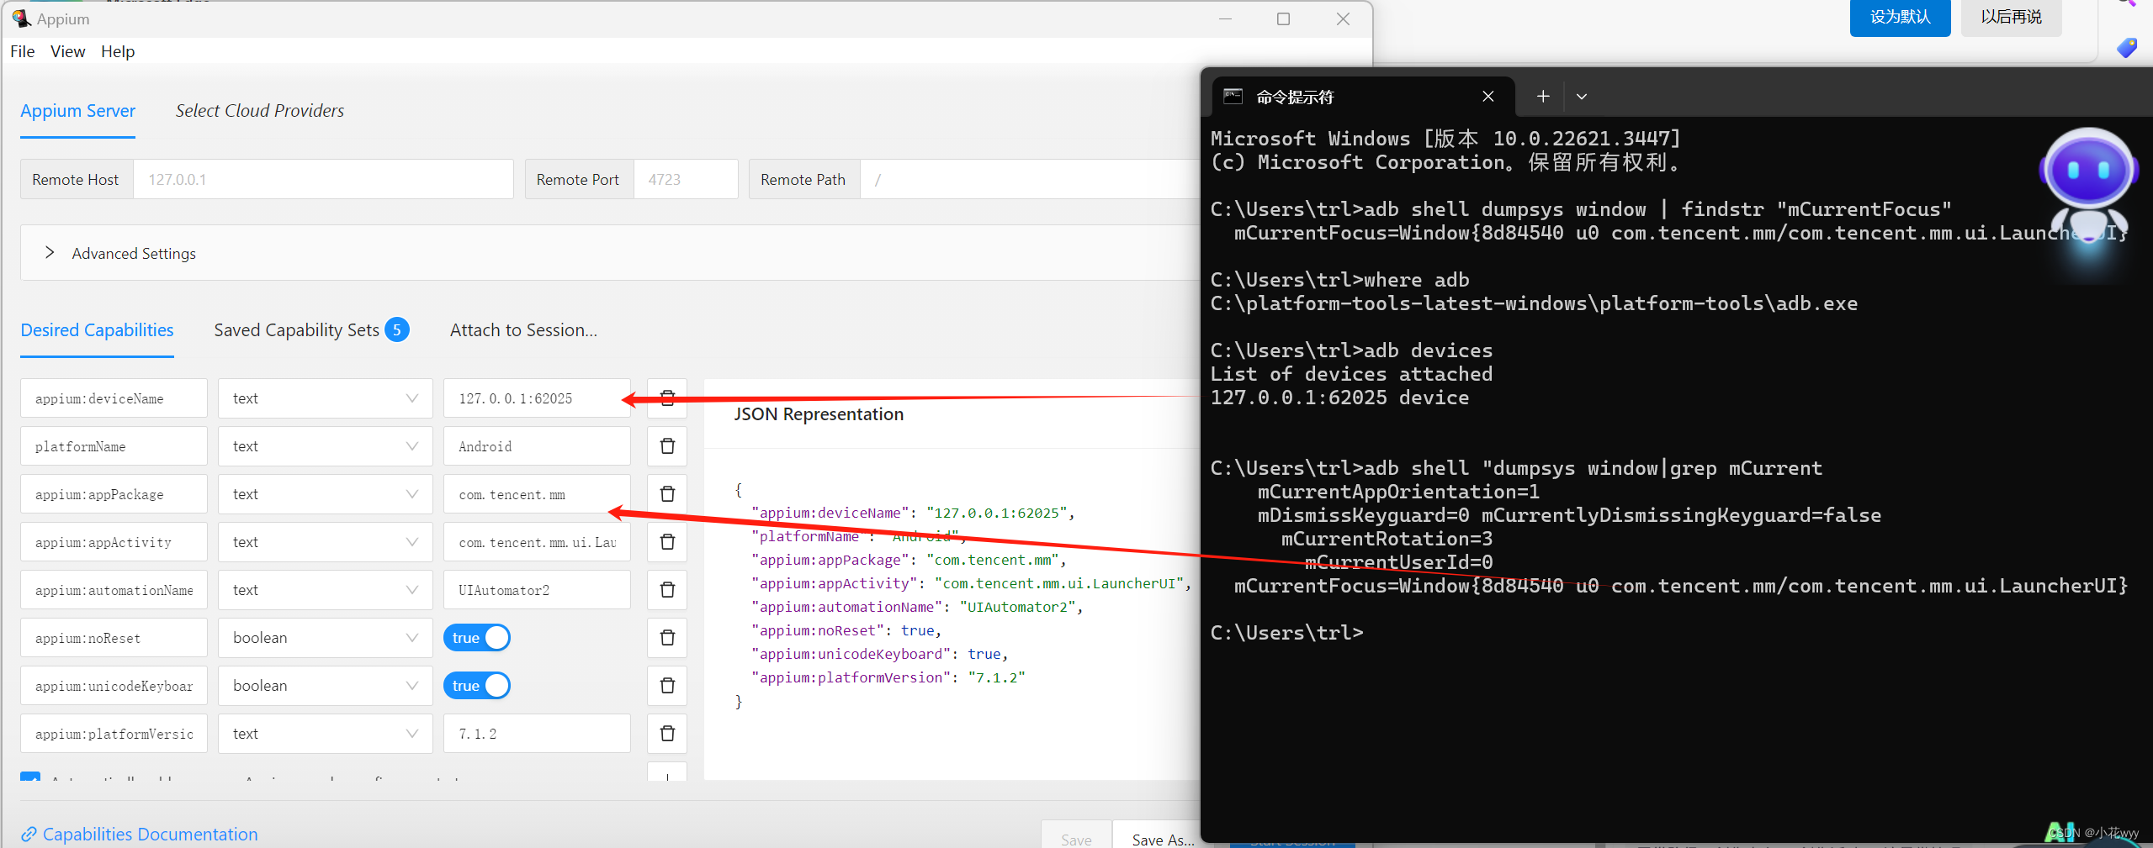
Task: Click the Remote Host input field
Action: tap(323, 180)
